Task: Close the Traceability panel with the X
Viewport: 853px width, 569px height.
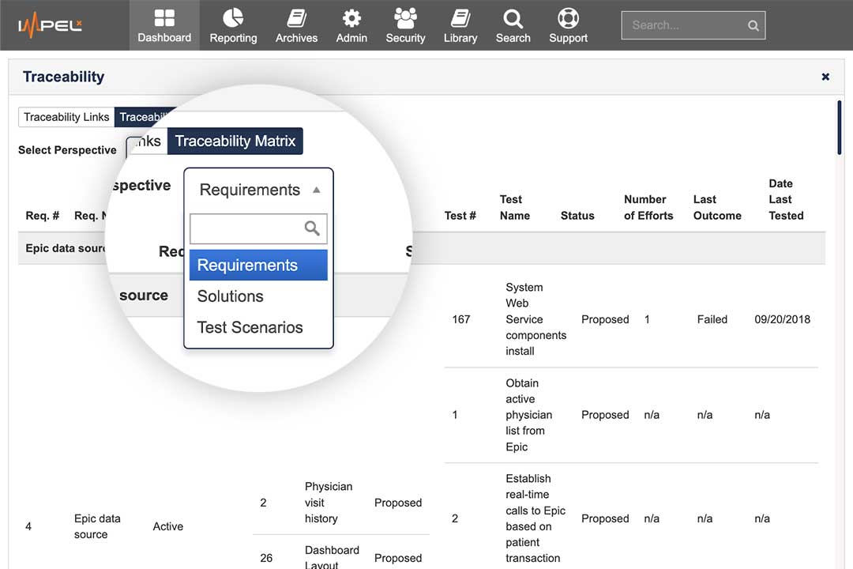Action: tap(825, 77)
